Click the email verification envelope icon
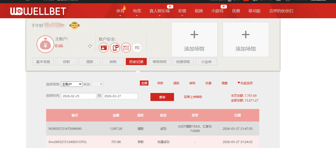This screenshot has height=148, width=336. click(126, 47)
